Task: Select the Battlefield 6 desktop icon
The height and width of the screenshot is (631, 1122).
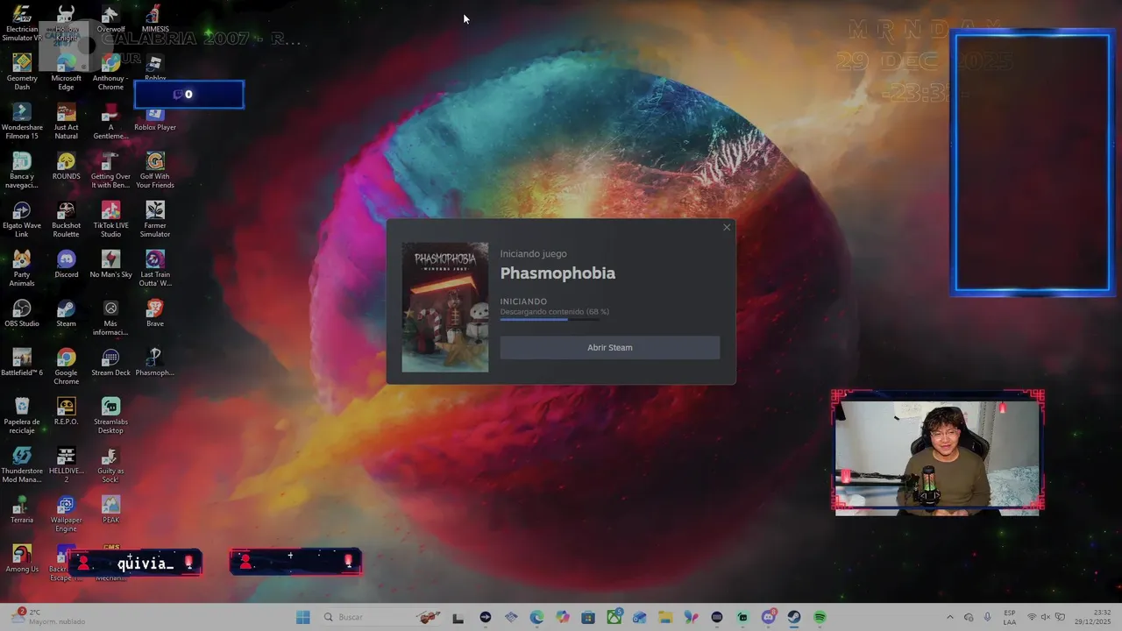Action: (22, 362)
